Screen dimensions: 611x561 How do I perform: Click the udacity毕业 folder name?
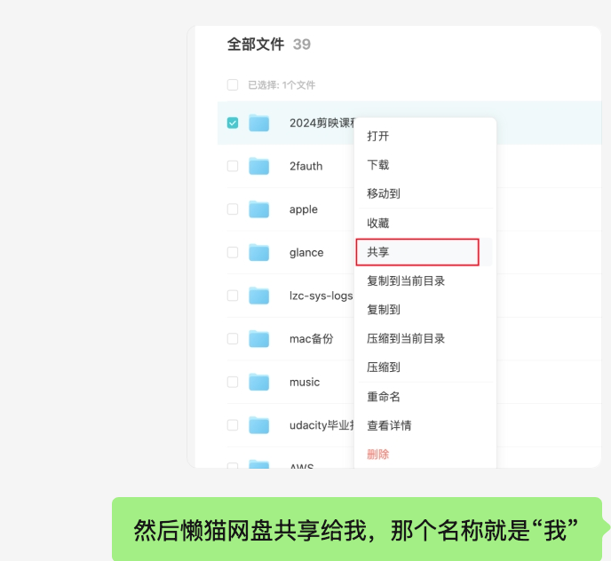(x=321, y=425)
